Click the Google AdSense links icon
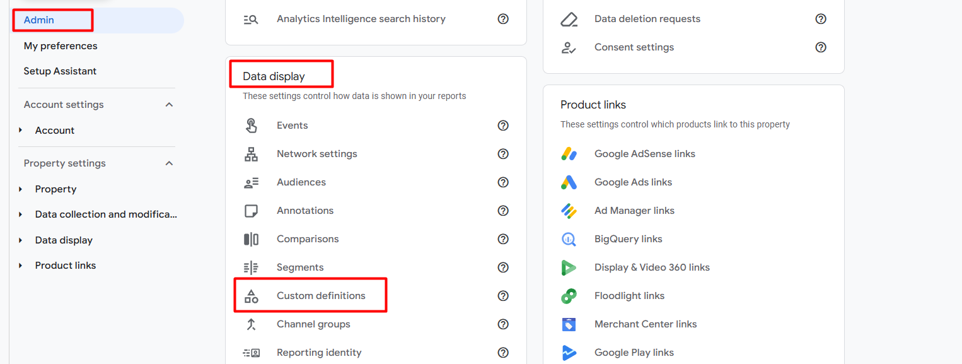Screen dimensions: 962x364 pos(569,154)
